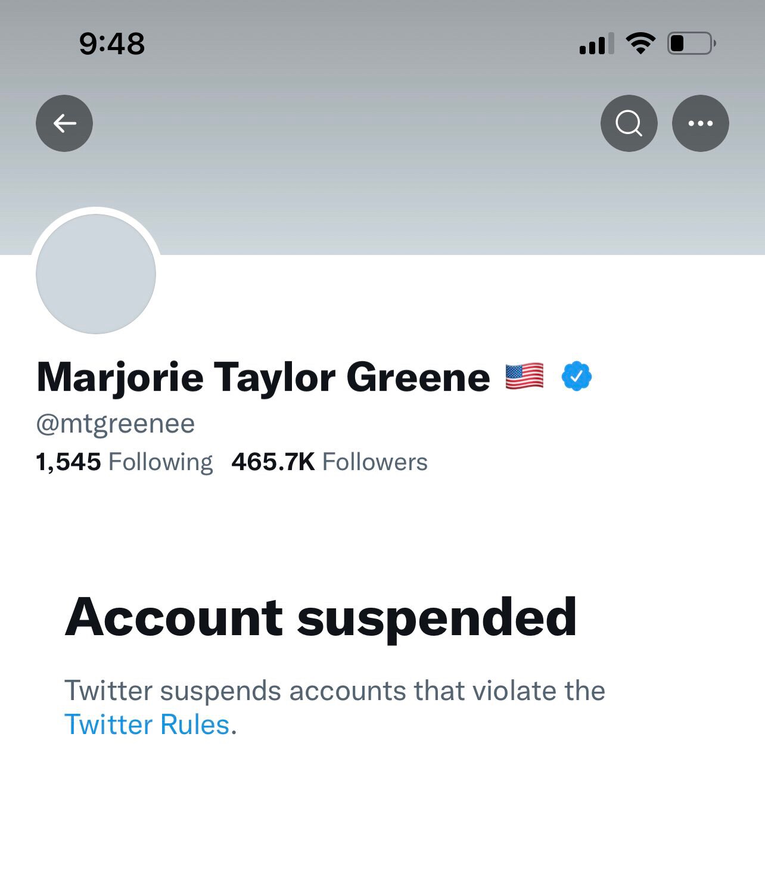Viewport: 765px width, 883px height.
Task: Tap the battery indicator in status bar
Action: pos(691,43)
